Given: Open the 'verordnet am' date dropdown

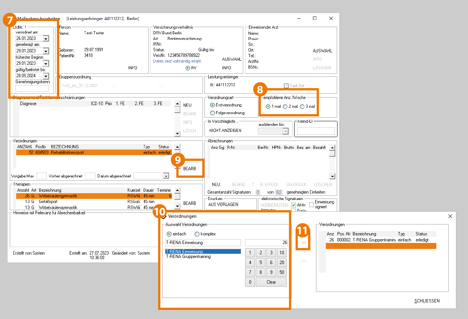Looking at the screenshot, I should pyautogui.click(x=46, y=38).
